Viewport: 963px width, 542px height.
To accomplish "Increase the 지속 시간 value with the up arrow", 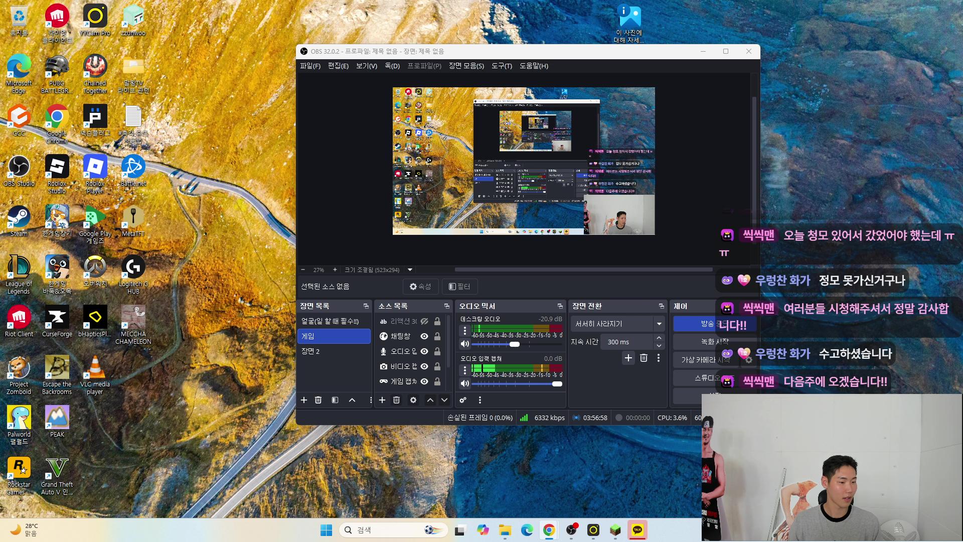I will (x=659, y=338).
